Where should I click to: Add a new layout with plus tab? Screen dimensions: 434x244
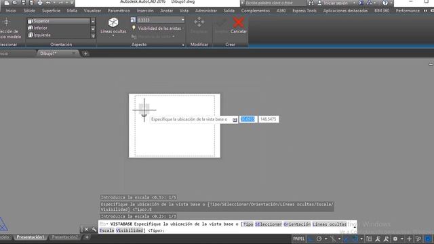[87, 237]
